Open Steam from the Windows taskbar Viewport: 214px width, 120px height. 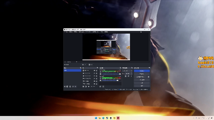[x=107, y=118]
